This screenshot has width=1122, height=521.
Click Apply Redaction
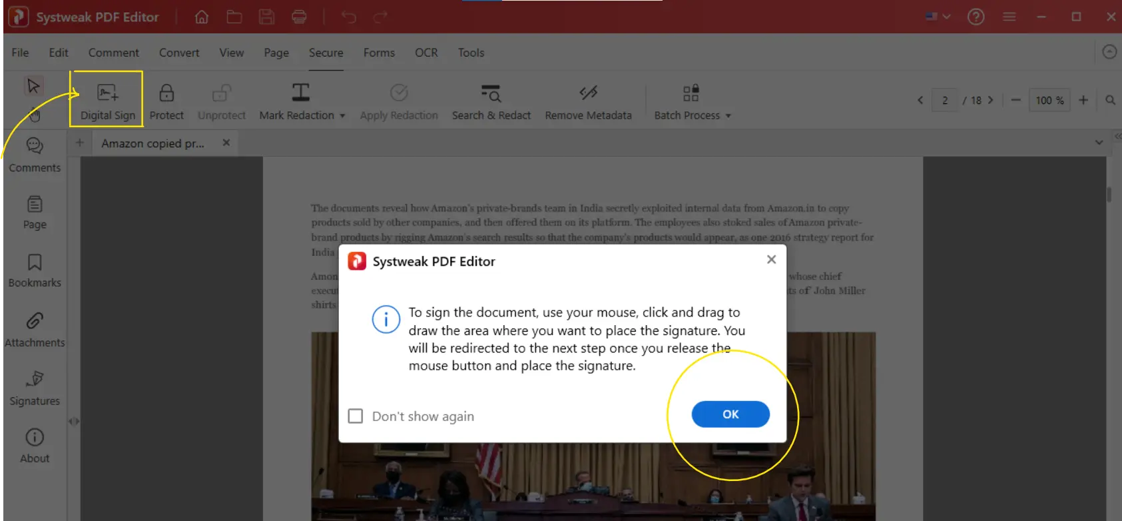tap(399, 102)
